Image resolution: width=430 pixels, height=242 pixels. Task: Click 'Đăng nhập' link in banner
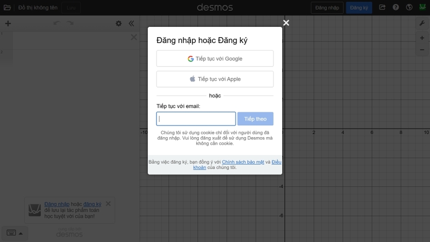(x=57, y=204)
